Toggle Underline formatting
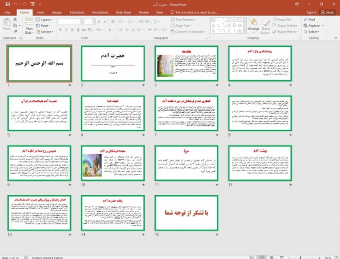Image resolution: width=340 pixels, height=259 pixels. click(x=72, y=30)
